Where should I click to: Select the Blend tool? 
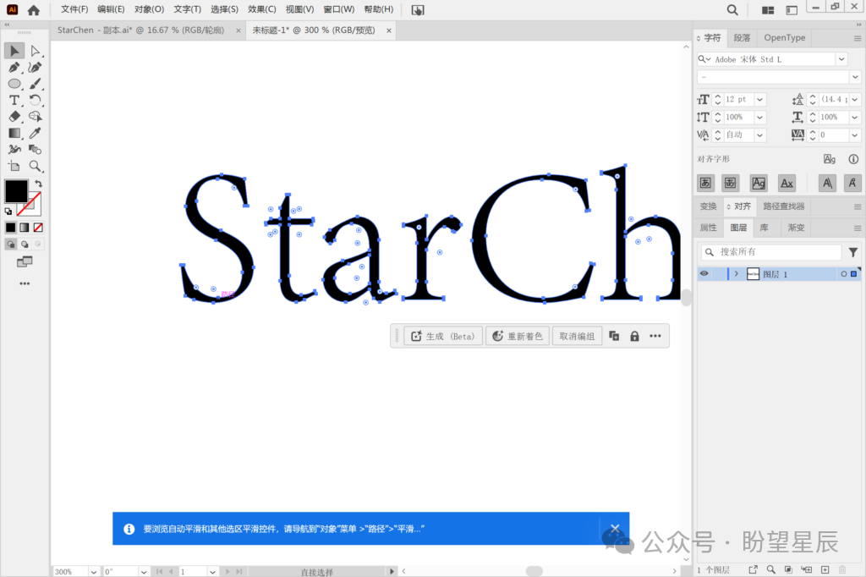tap(35, 149)
